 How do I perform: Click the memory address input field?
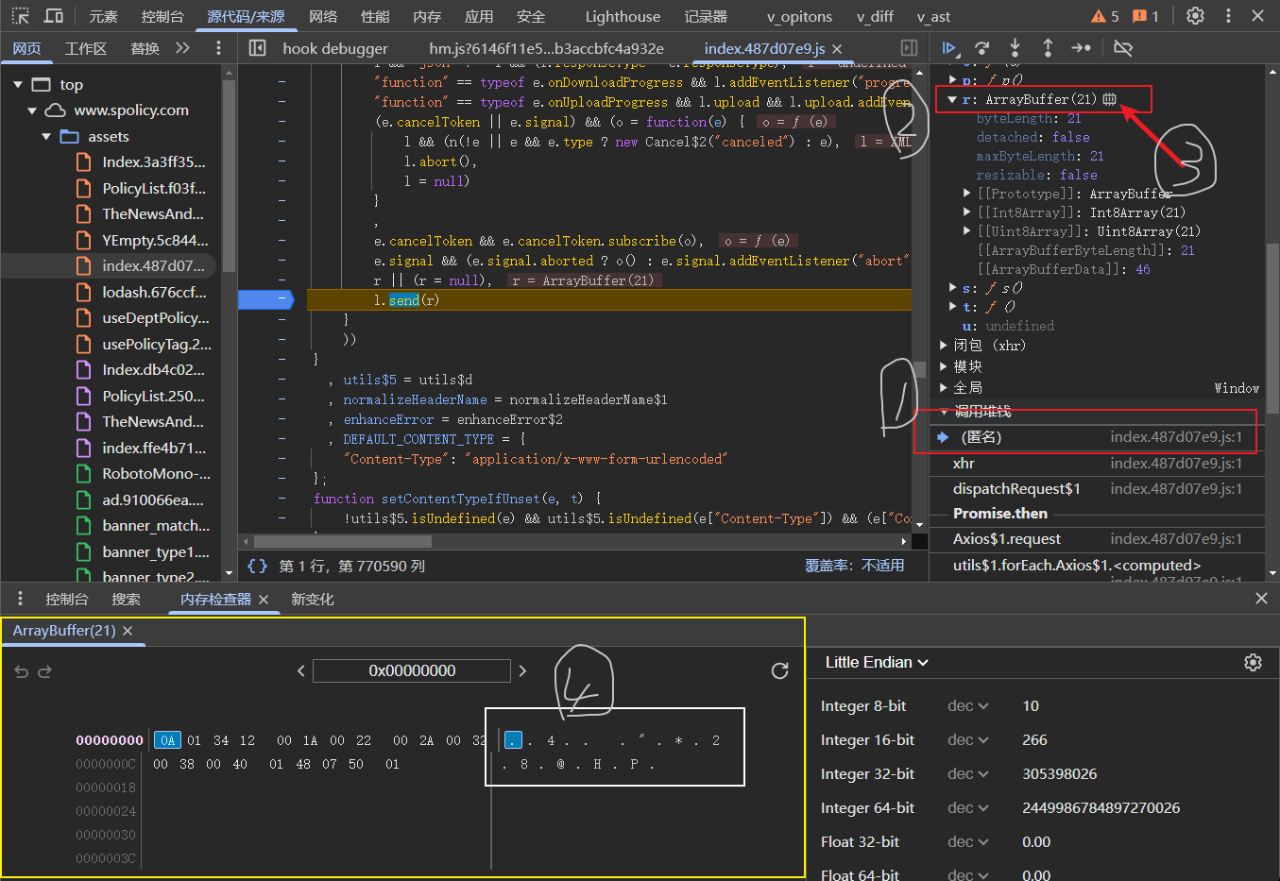click(412, 670)
